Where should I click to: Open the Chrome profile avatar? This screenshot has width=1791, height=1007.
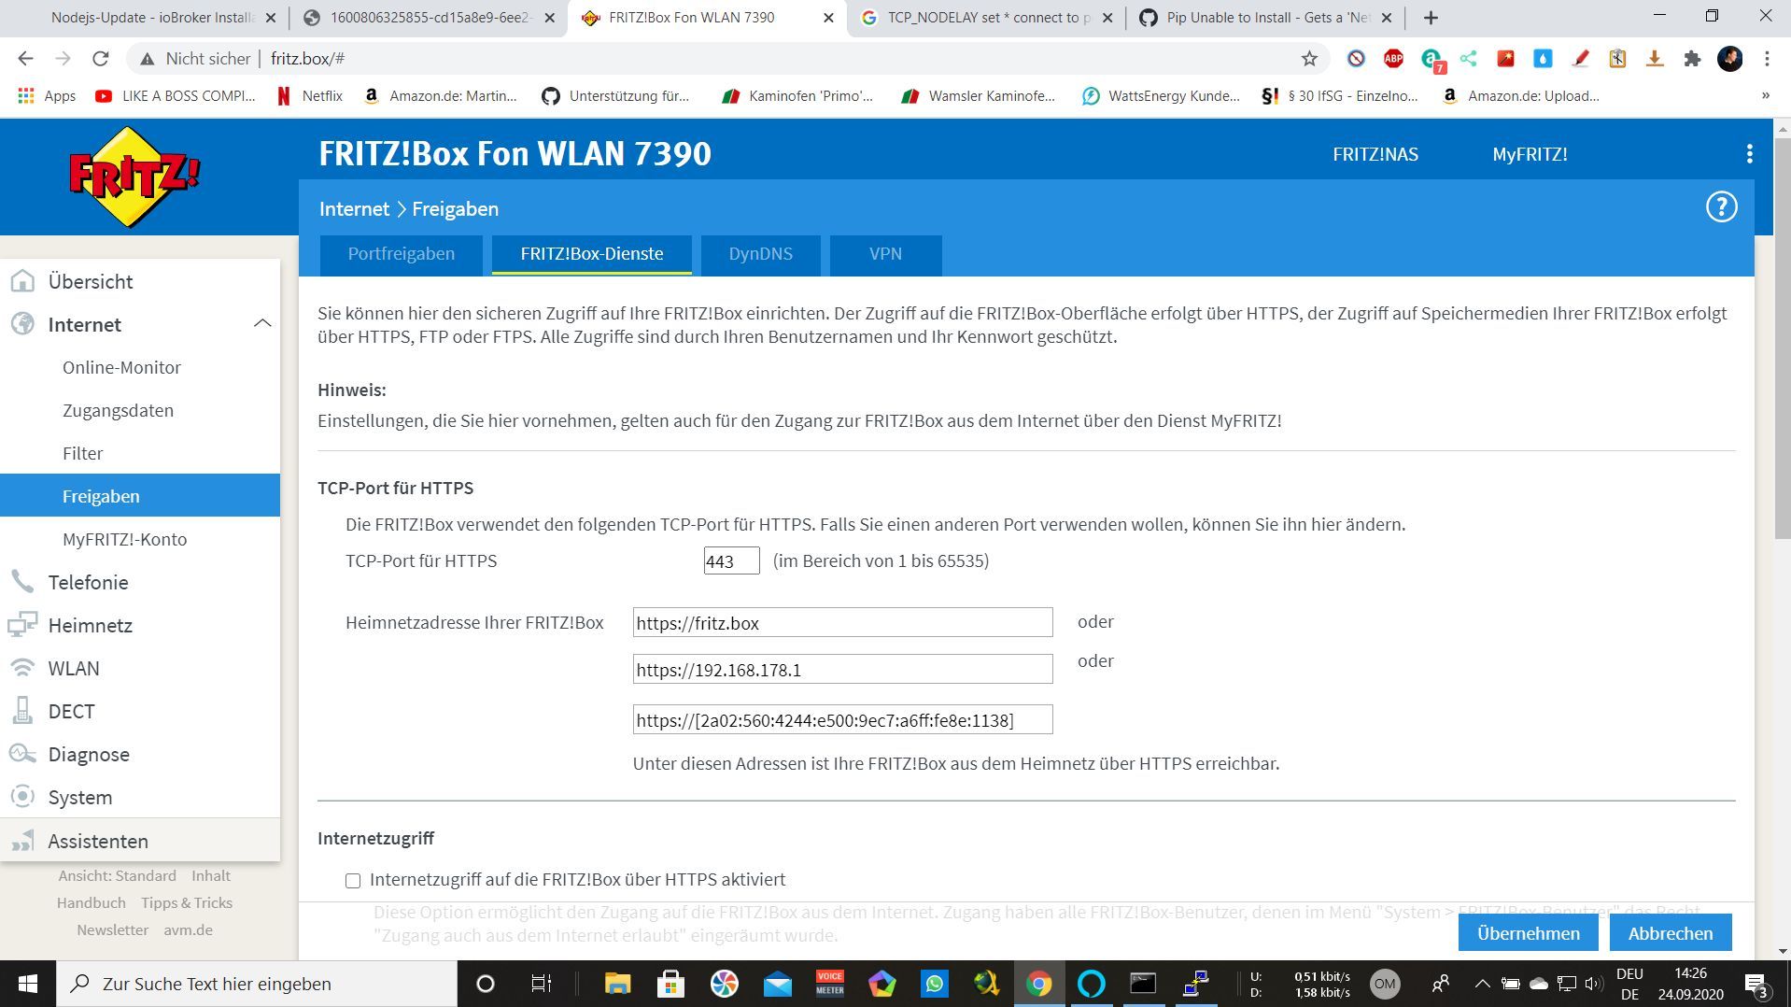point(1729,59)
